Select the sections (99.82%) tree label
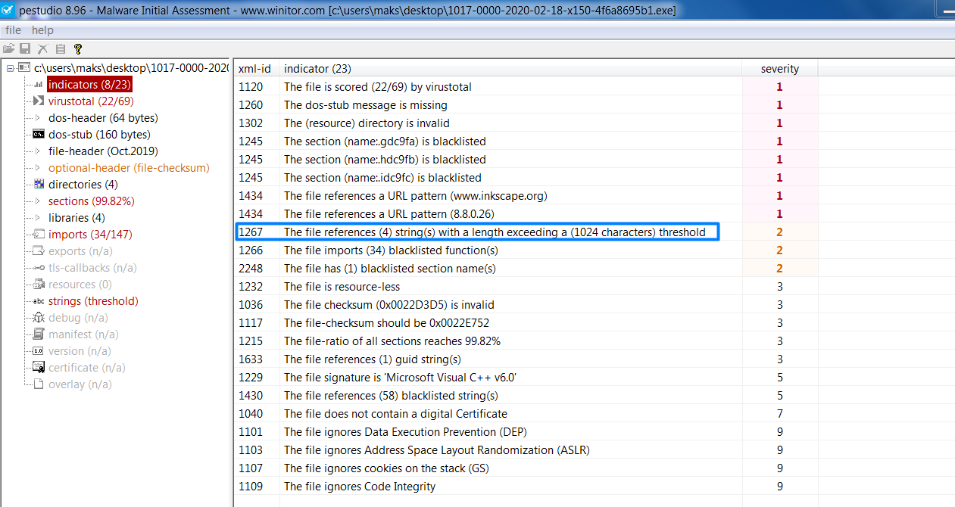955x507 pixels. click(x=92, y=201)
